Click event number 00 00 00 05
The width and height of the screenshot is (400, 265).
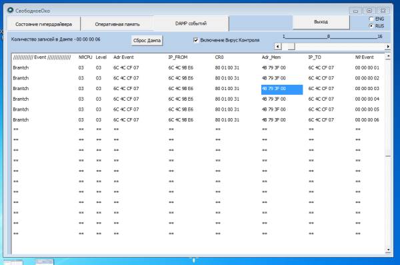(367, 109)
